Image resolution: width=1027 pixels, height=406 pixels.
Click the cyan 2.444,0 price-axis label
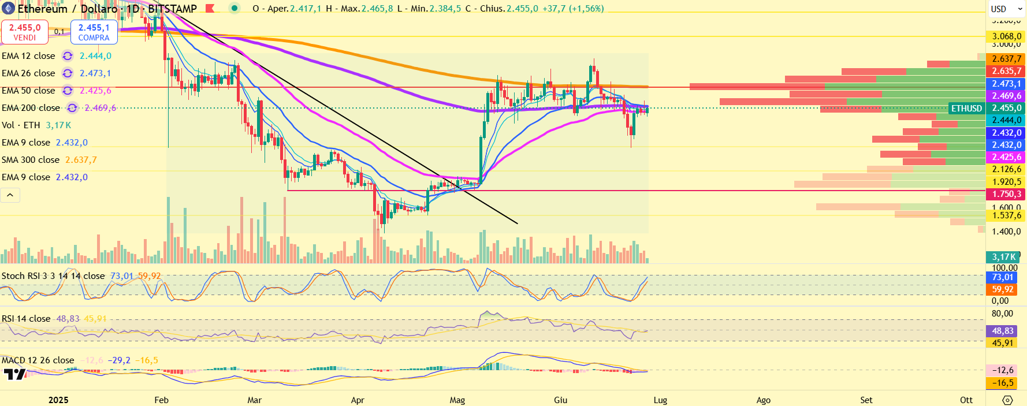pos(1006,120)
